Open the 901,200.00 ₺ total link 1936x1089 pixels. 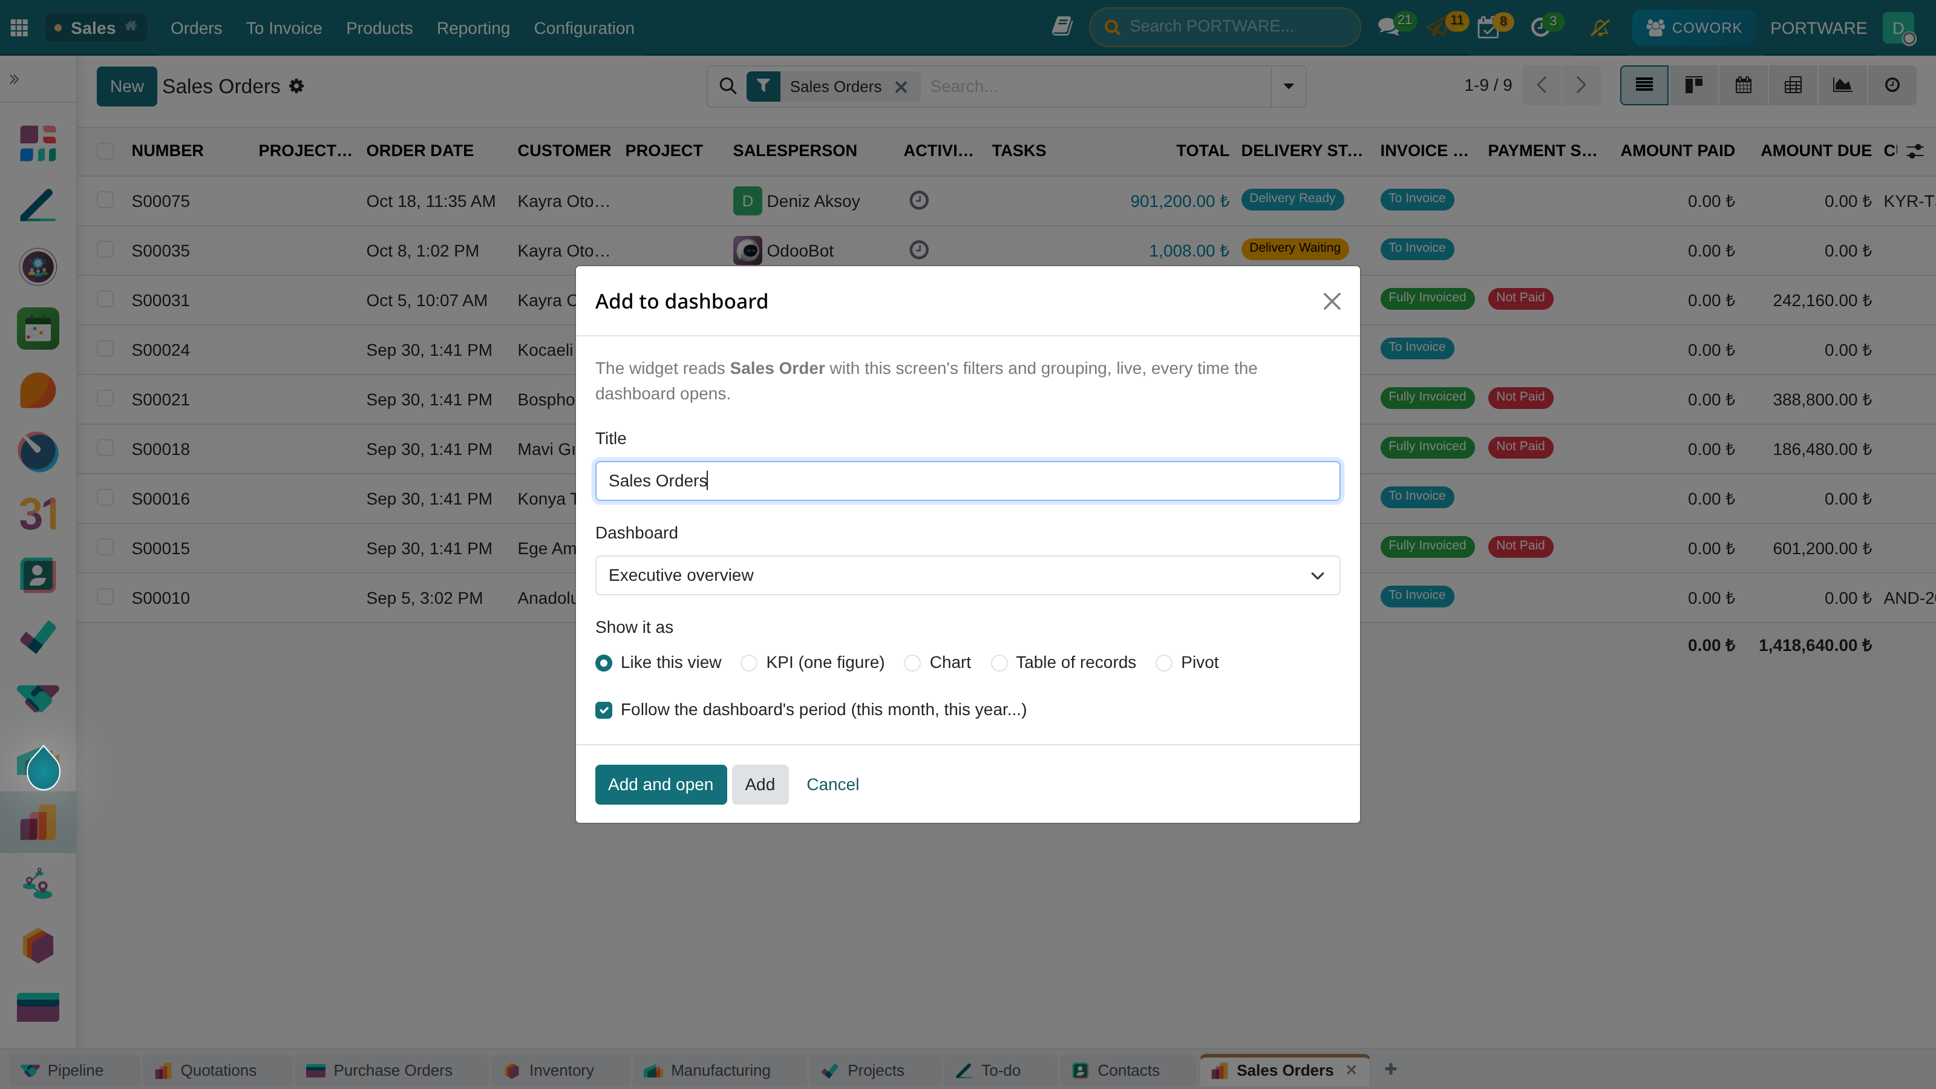pyautogui.click(x=1179, y=201)
